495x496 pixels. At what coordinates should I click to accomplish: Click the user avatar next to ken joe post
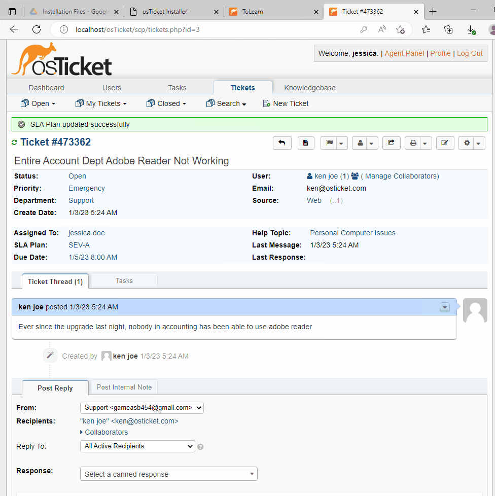click(x=475, y=310)
